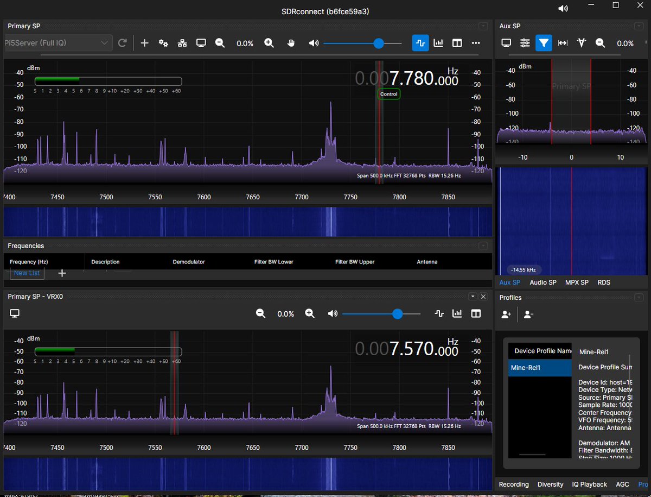This screenshot has height=497, width=651.
Task: Mute the VRX0 audio speaker
Action: [333, 313]
